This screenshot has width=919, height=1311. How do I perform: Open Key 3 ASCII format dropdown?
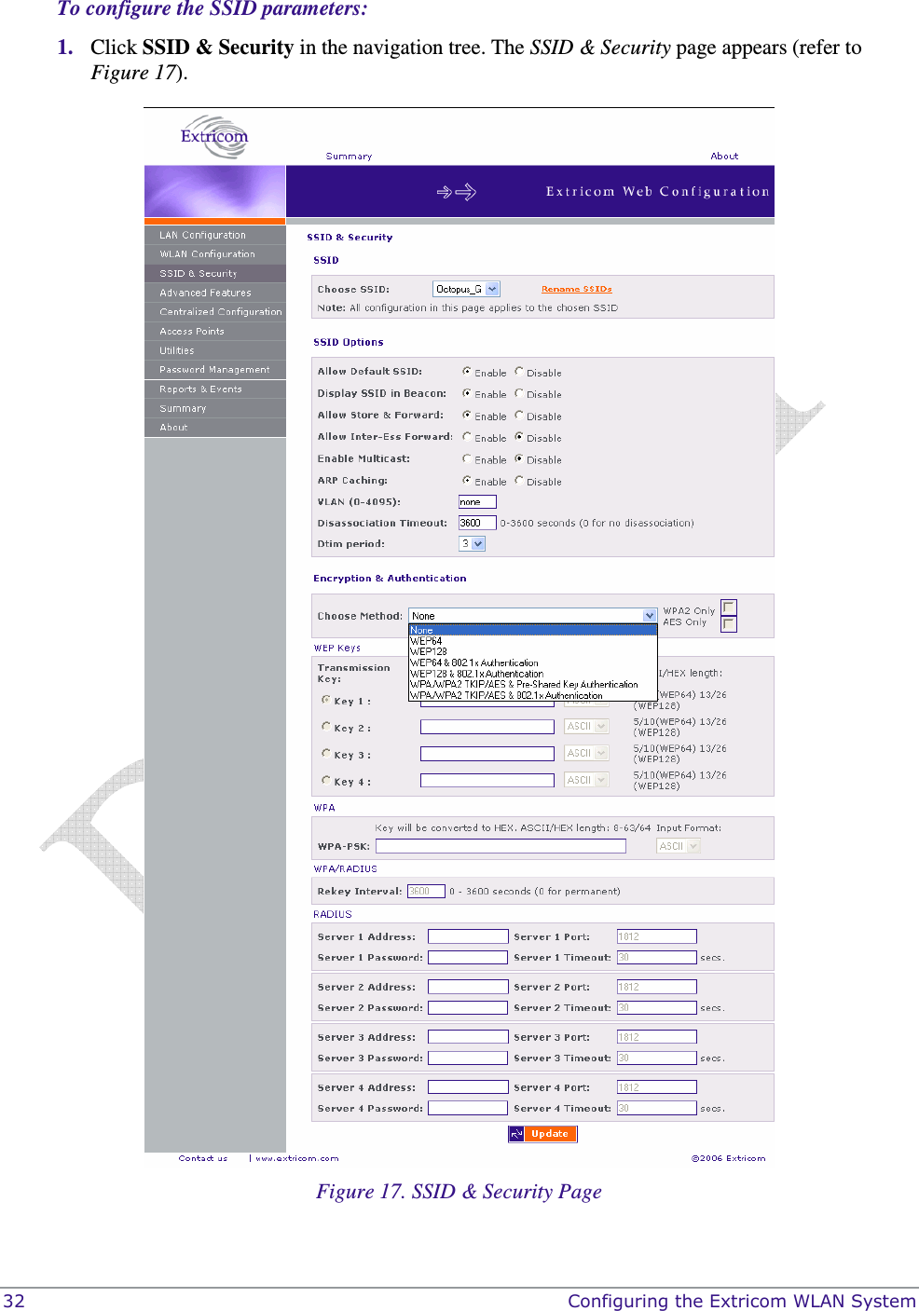click(586, 753)
